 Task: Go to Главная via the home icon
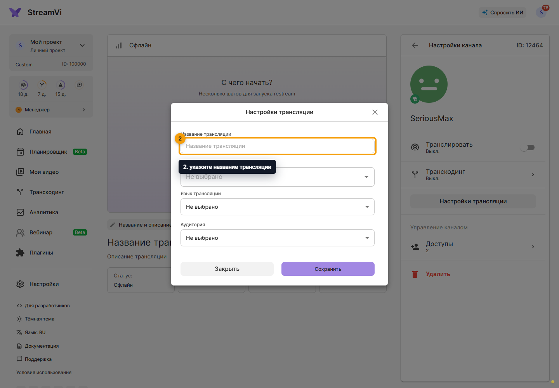(x=20, y=132)
